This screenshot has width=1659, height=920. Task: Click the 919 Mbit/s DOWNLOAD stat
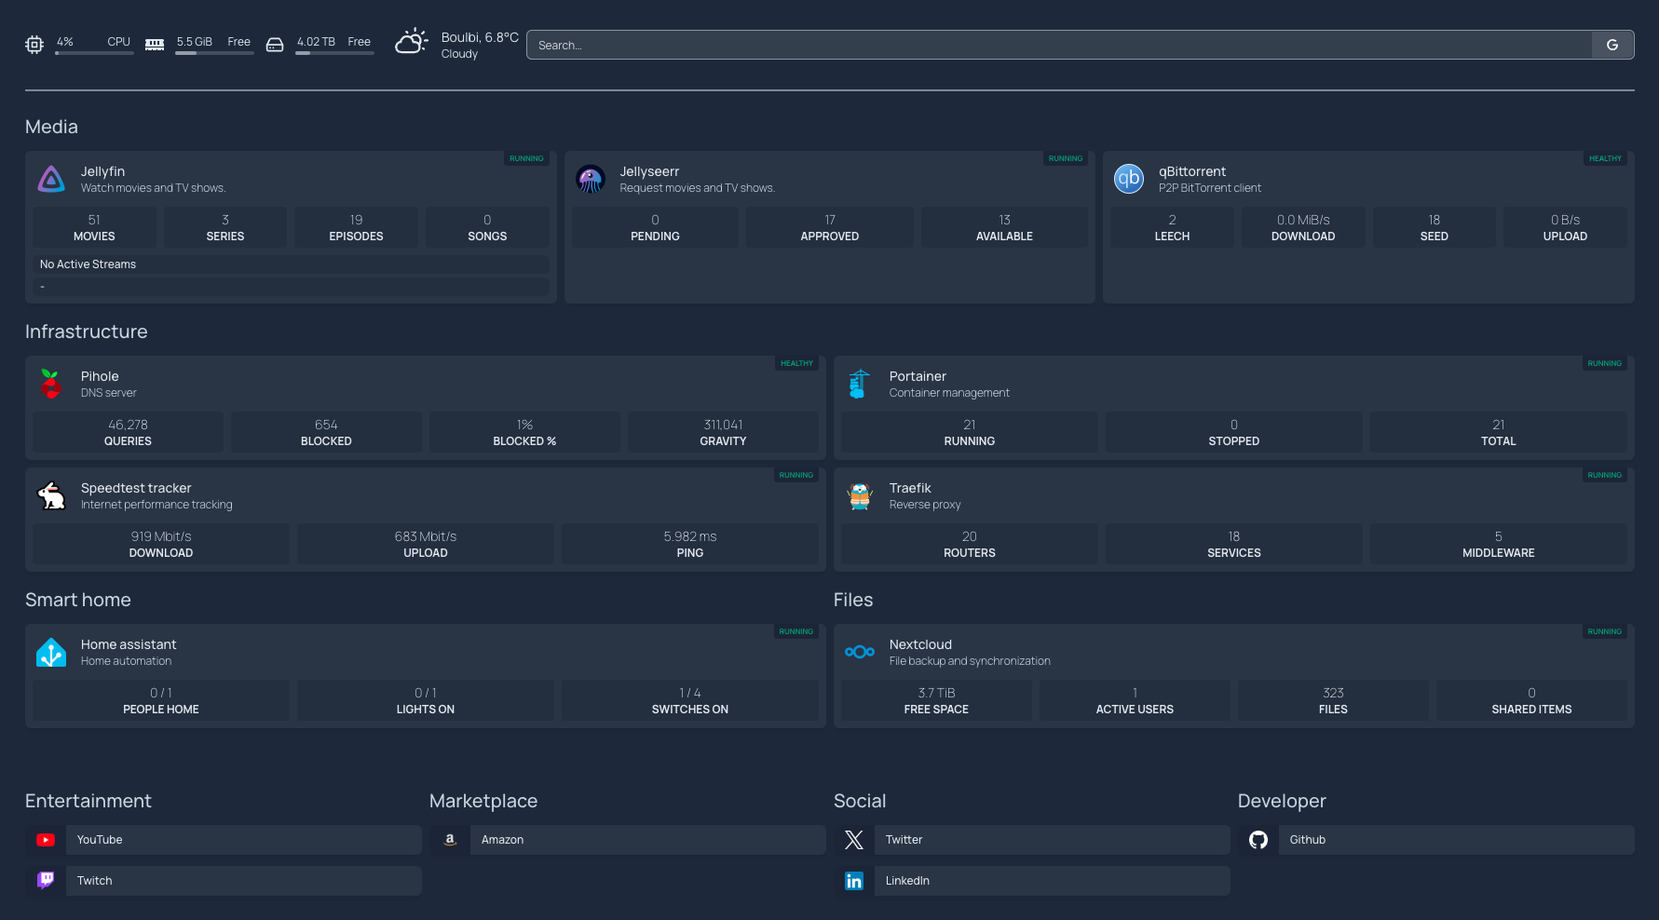[x=161, y=544]
